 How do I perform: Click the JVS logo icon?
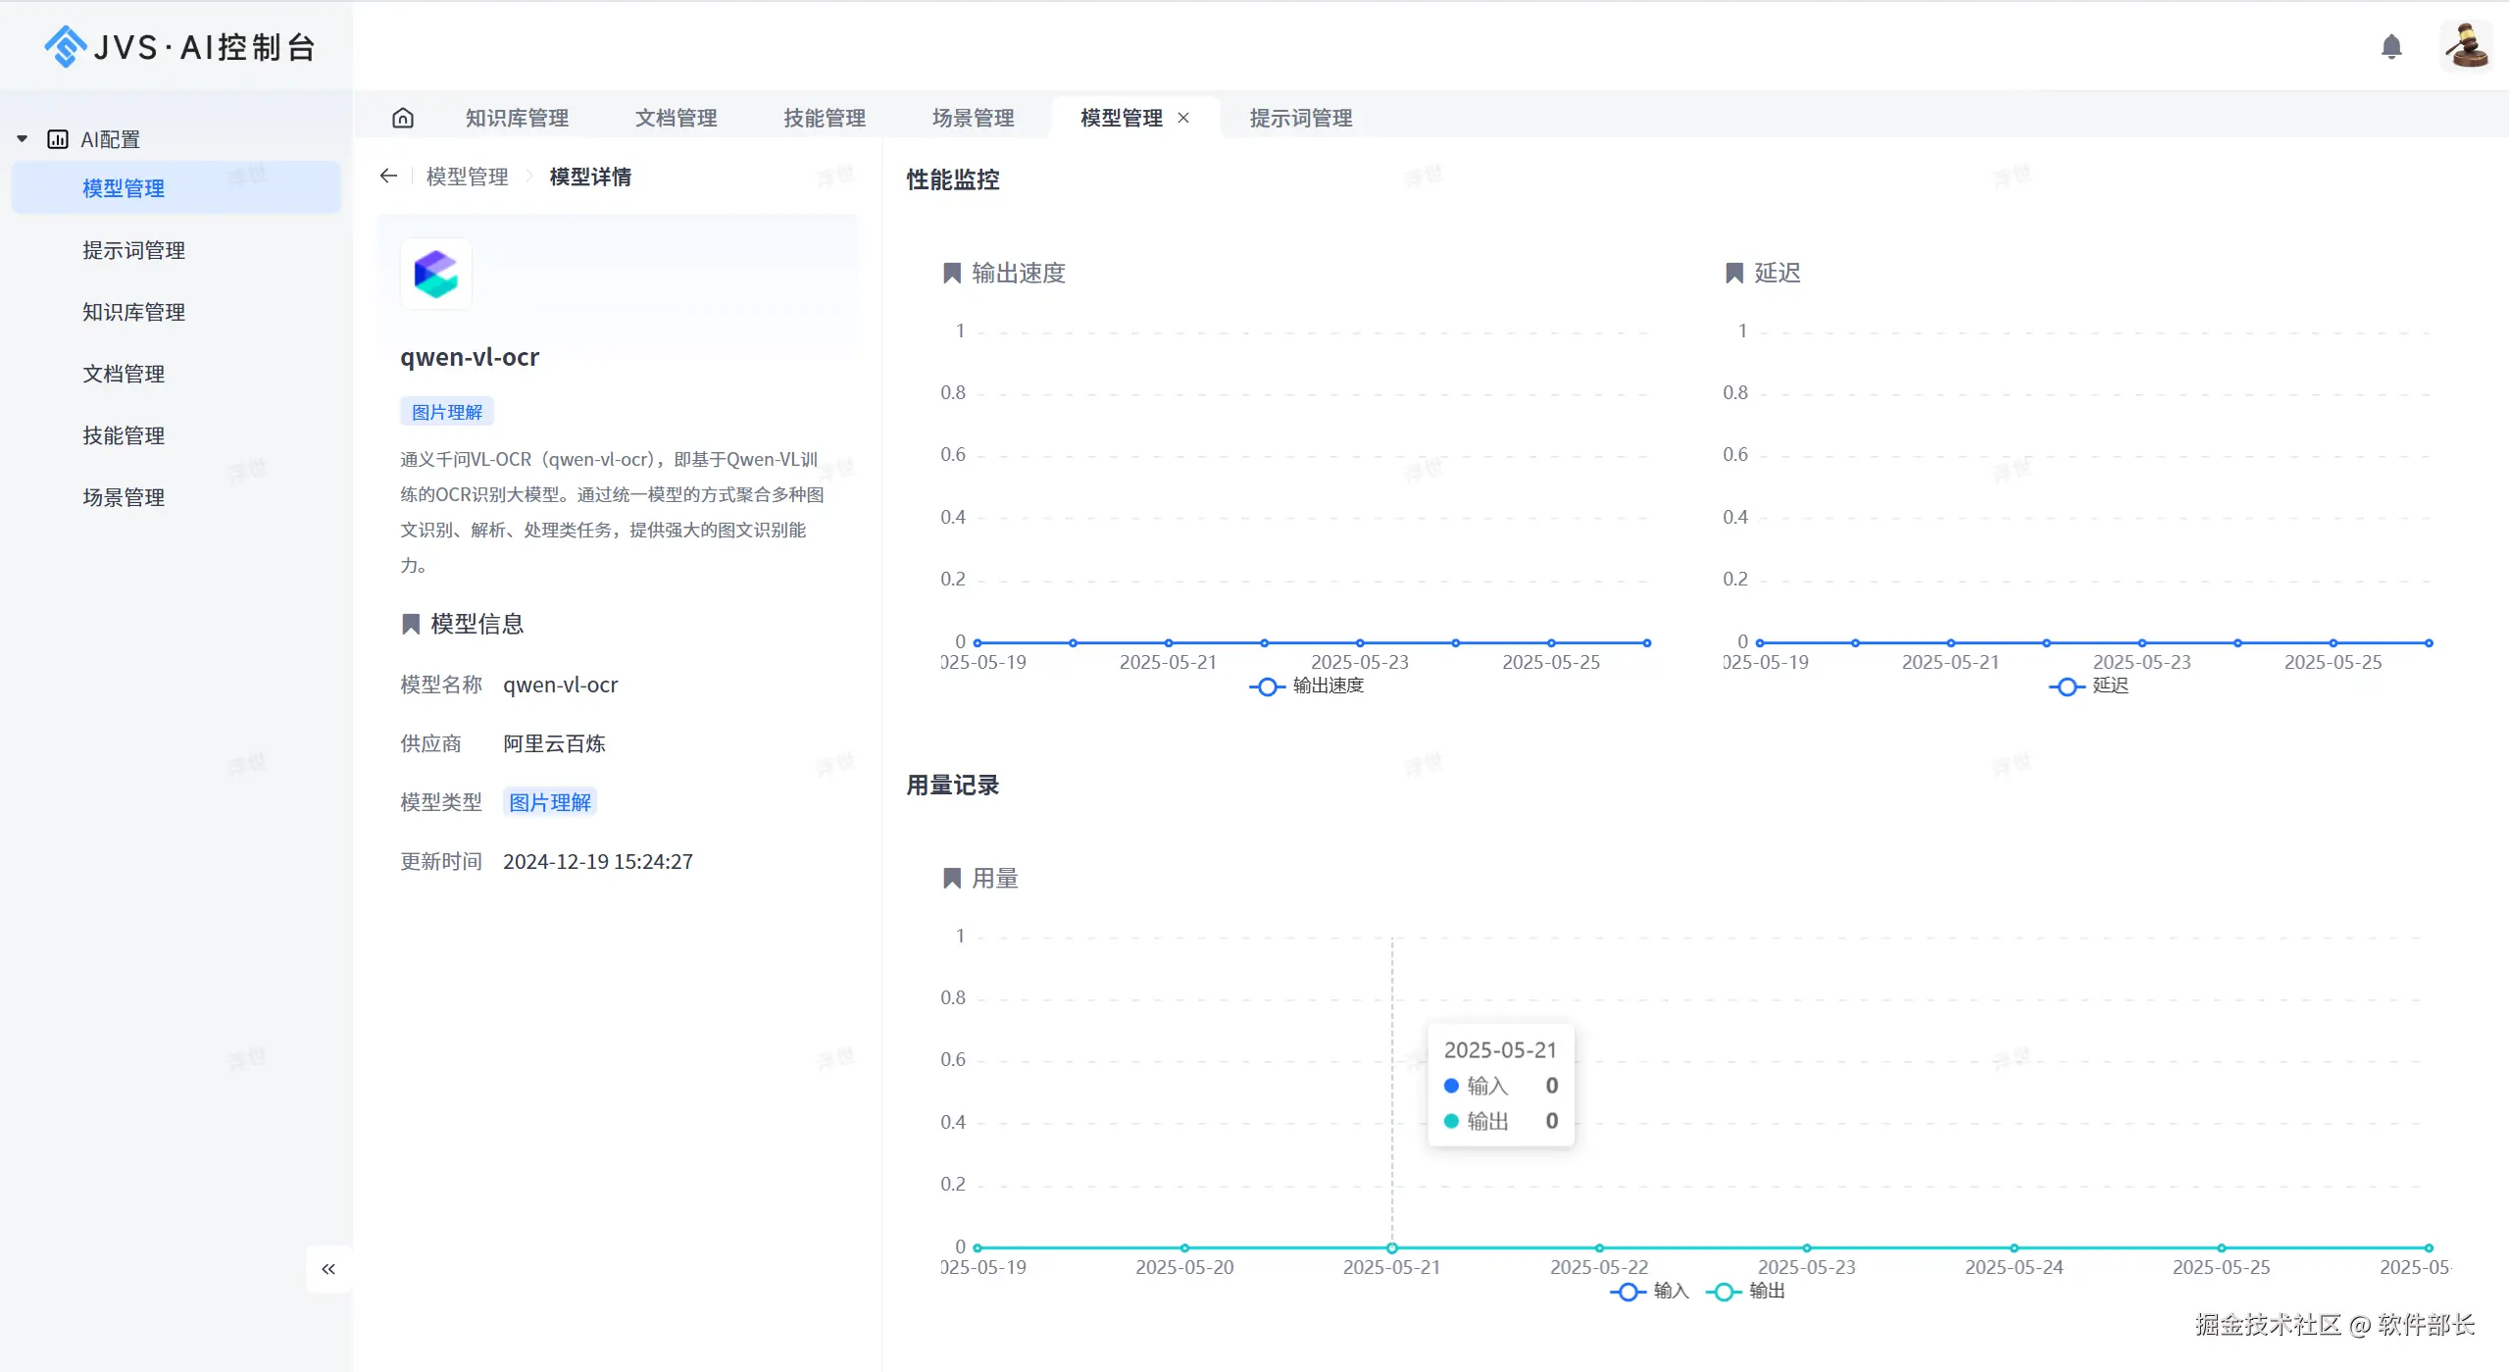click(65, 46)
